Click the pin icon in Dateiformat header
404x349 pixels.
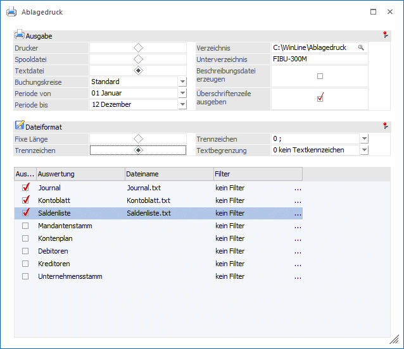384,126
